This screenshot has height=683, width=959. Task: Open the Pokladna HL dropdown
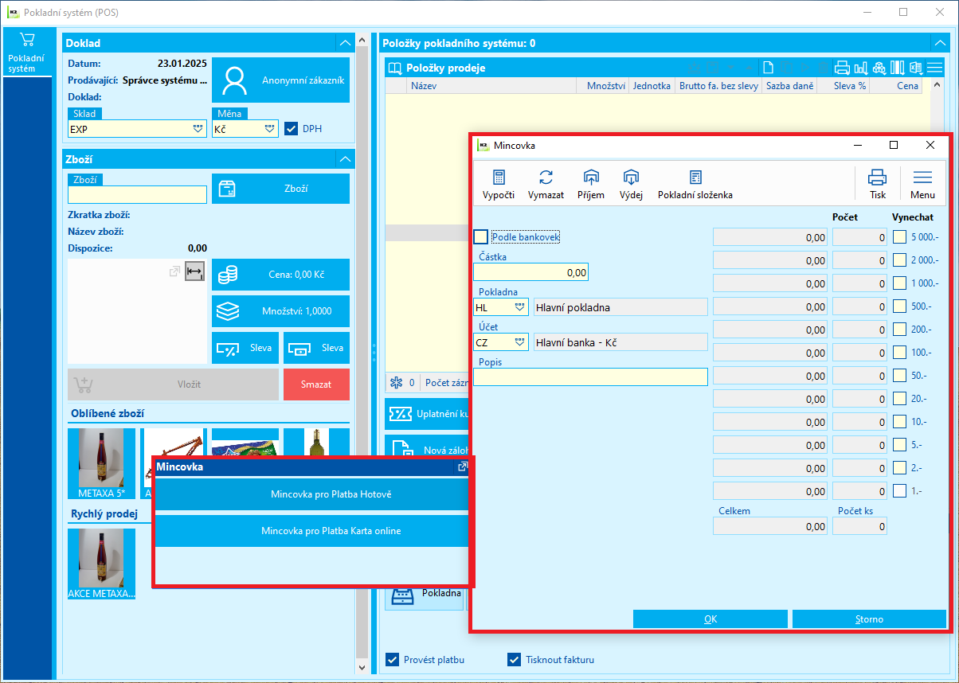(x=519, y=306)
